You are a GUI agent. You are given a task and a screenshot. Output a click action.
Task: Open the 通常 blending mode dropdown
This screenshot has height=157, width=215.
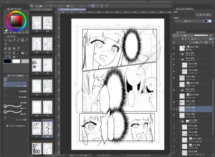coord(187,35)
